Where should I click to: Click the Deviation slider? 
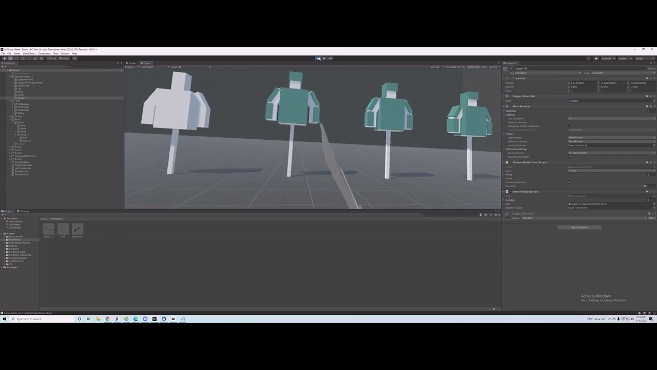pos(606,186)
